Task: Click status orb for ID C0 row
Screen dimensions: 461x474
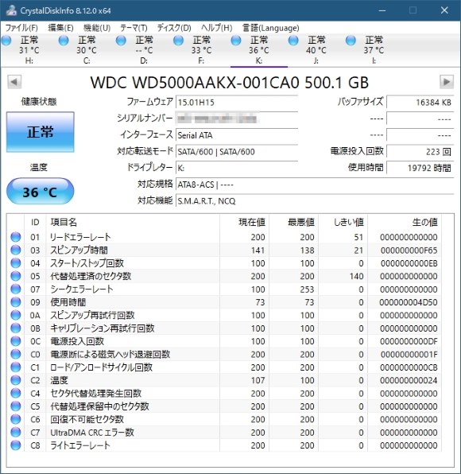Action: point(16,354)
